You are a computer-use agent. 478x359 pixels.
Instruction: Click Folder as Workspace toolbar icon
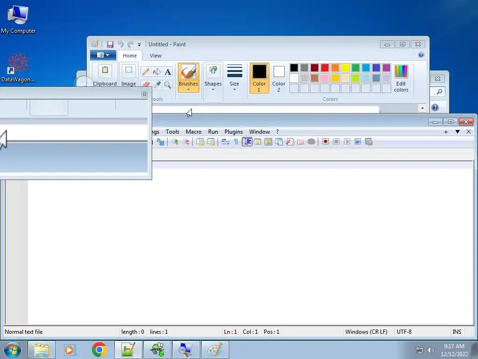point(301,142)
